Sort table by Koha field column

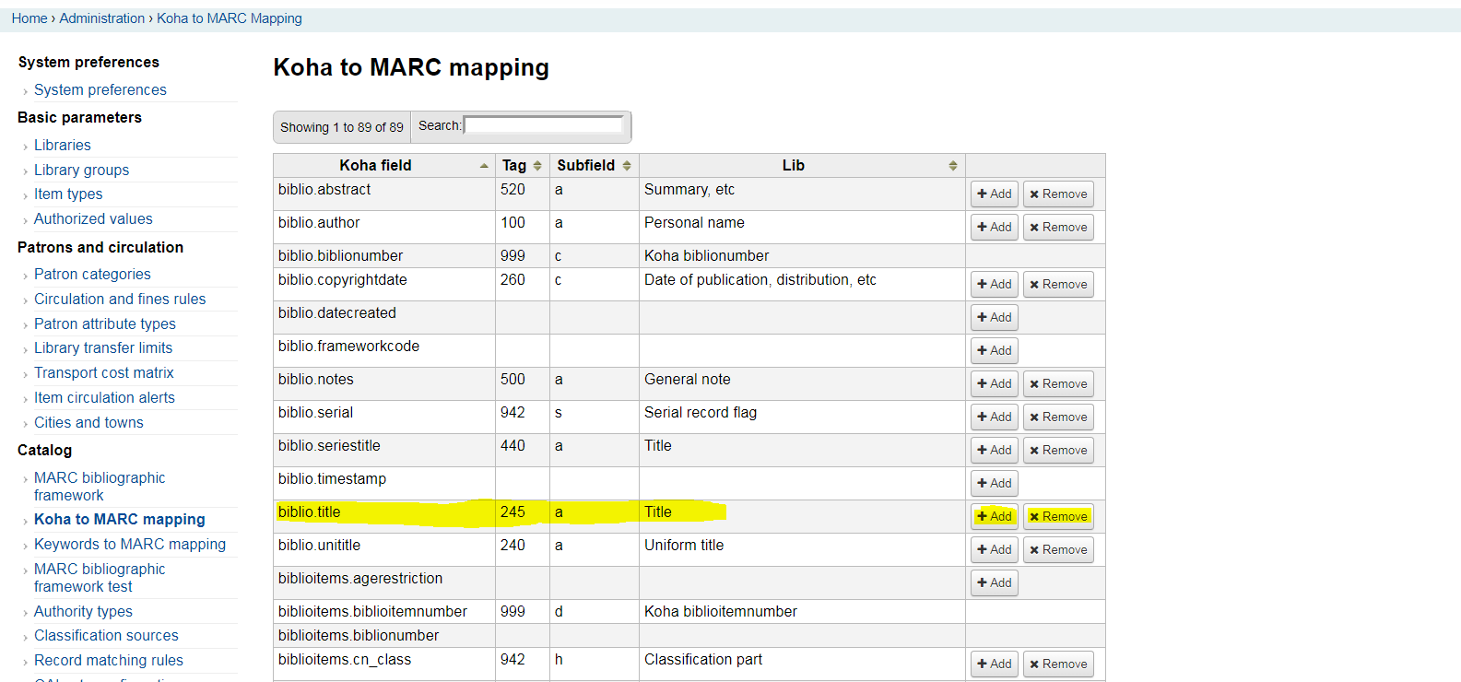point(383,165)
